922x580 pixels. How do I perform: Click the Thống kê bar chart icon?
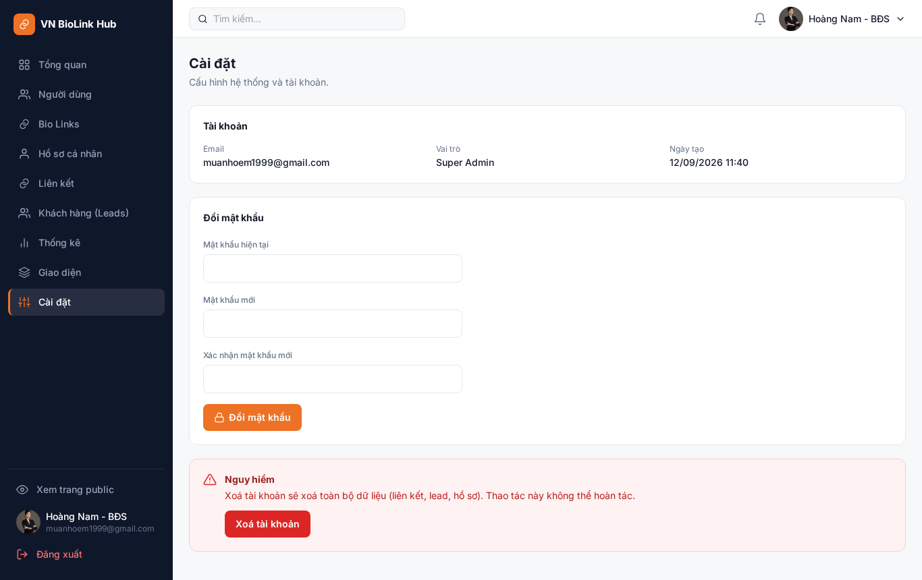(x=24, y=243)
